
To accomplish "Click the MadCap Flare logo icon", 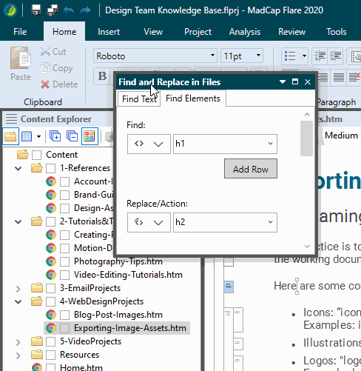I will [10, 10].
